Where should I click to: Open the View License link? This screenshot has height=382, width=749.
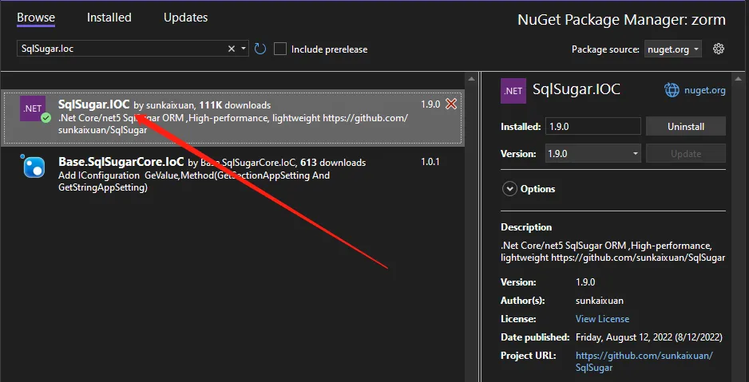[602, 318]
